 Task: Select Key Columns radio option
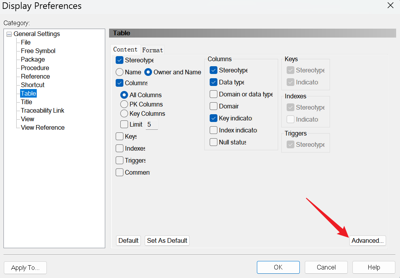tap(124, 113)
